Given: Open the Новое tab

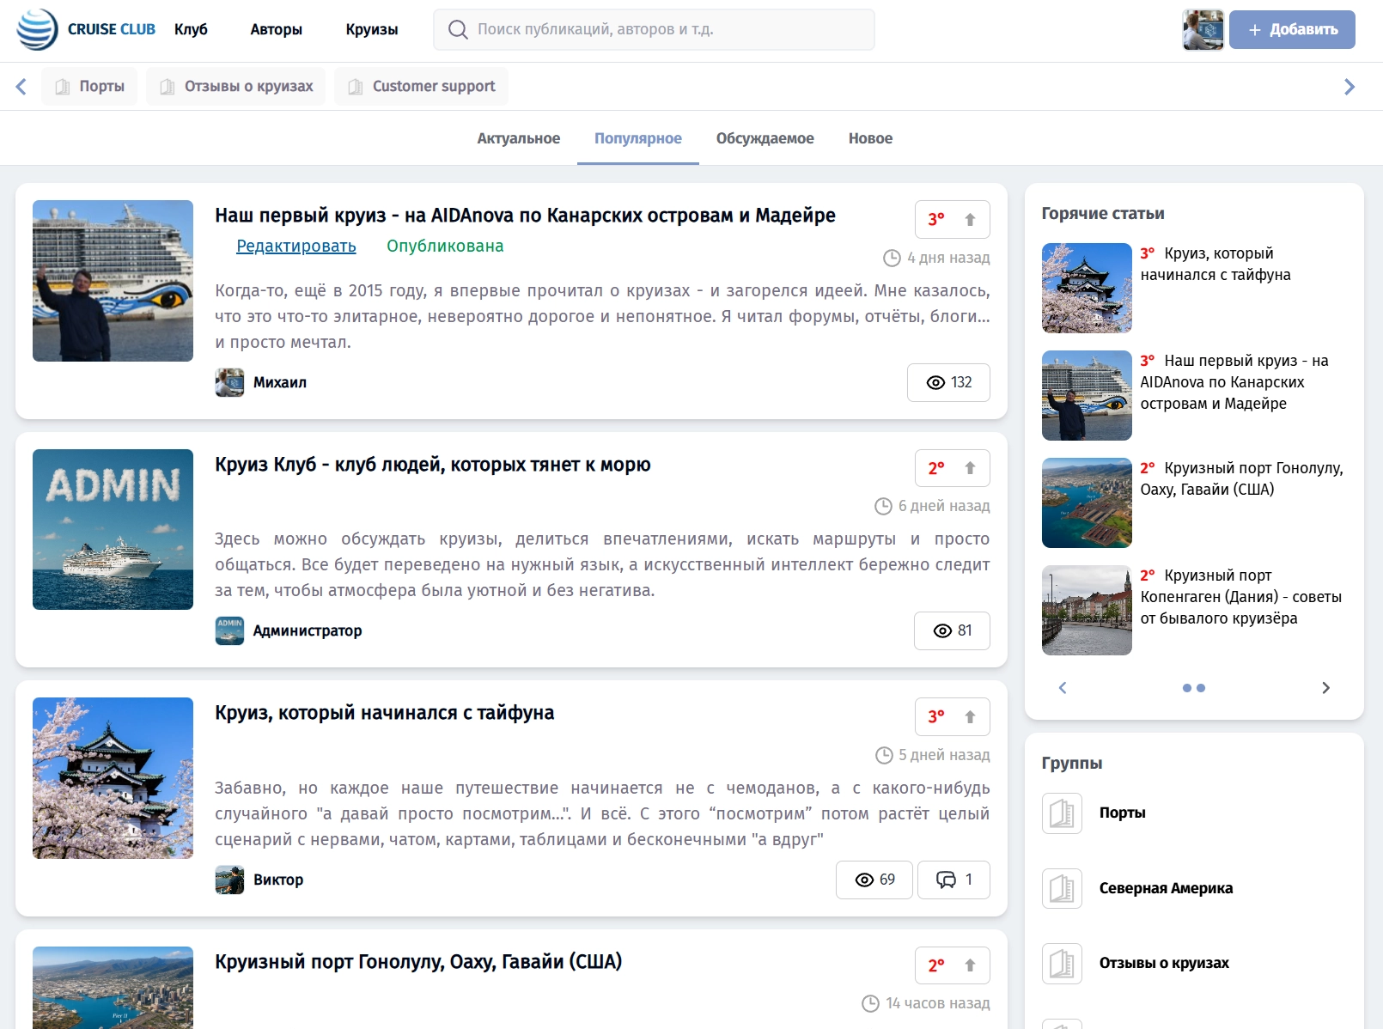Looking at the screenshot, I should coord(869,138).
